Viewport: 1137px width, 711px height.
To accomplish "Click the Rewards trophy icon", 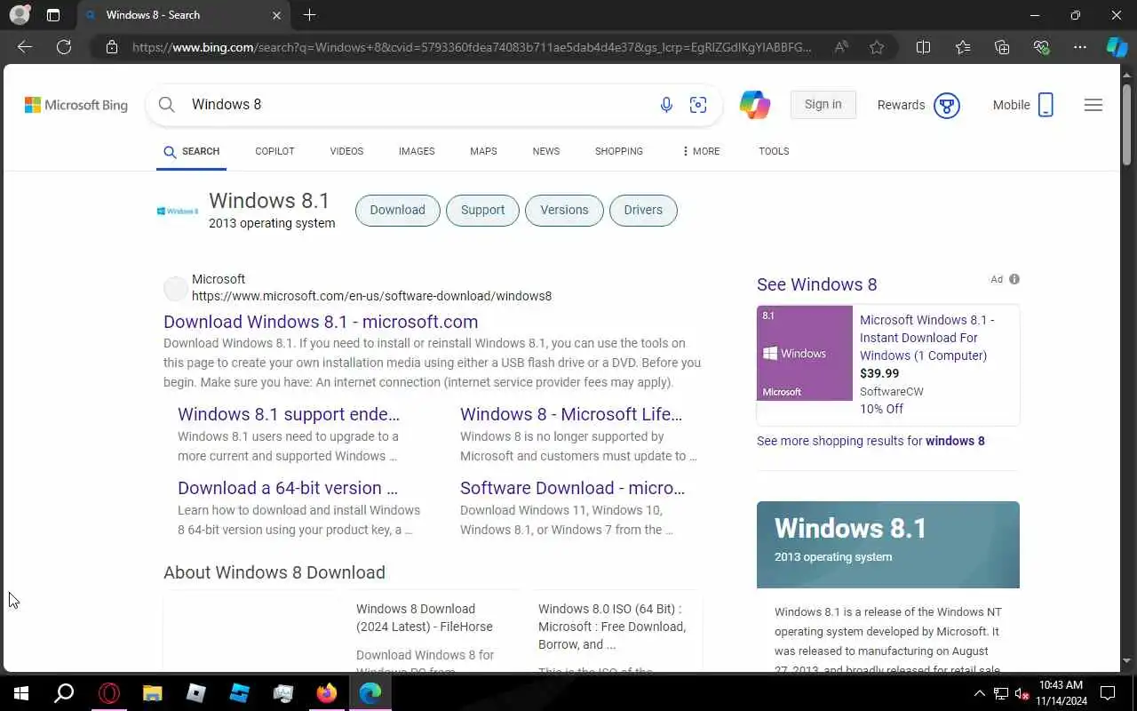I will [x=947, y=105].
